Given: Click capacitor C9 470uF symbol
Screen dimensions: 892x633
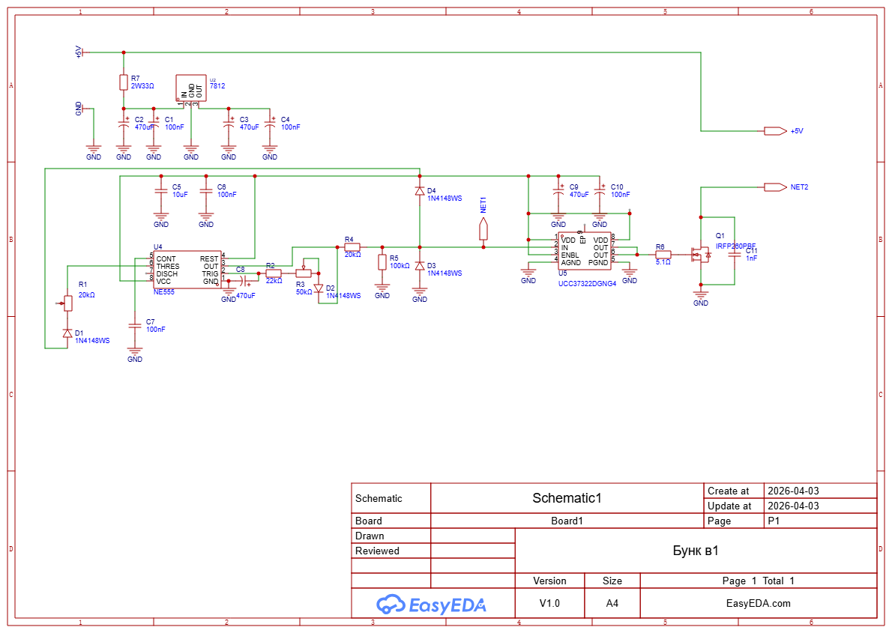Looking at the screenshot, I should click(x=558, y=193).
